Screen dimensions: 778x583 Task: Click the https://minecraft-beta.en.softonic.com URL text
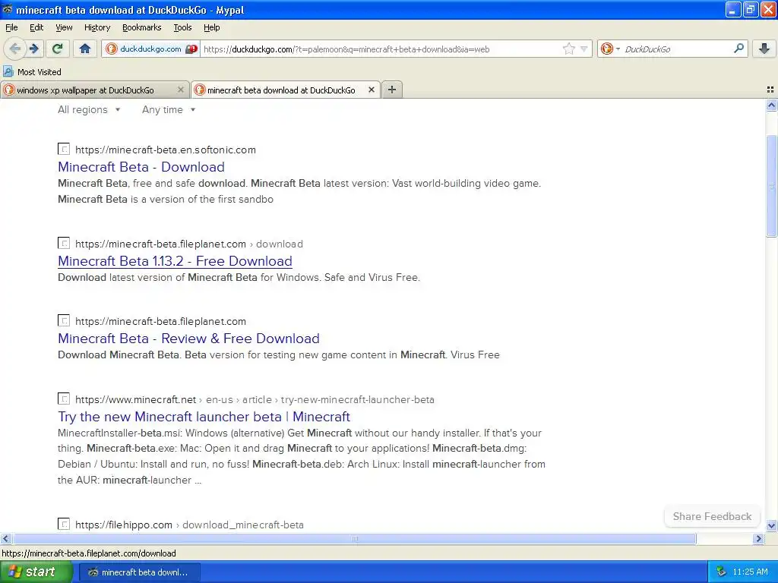(x=165, y=150)
